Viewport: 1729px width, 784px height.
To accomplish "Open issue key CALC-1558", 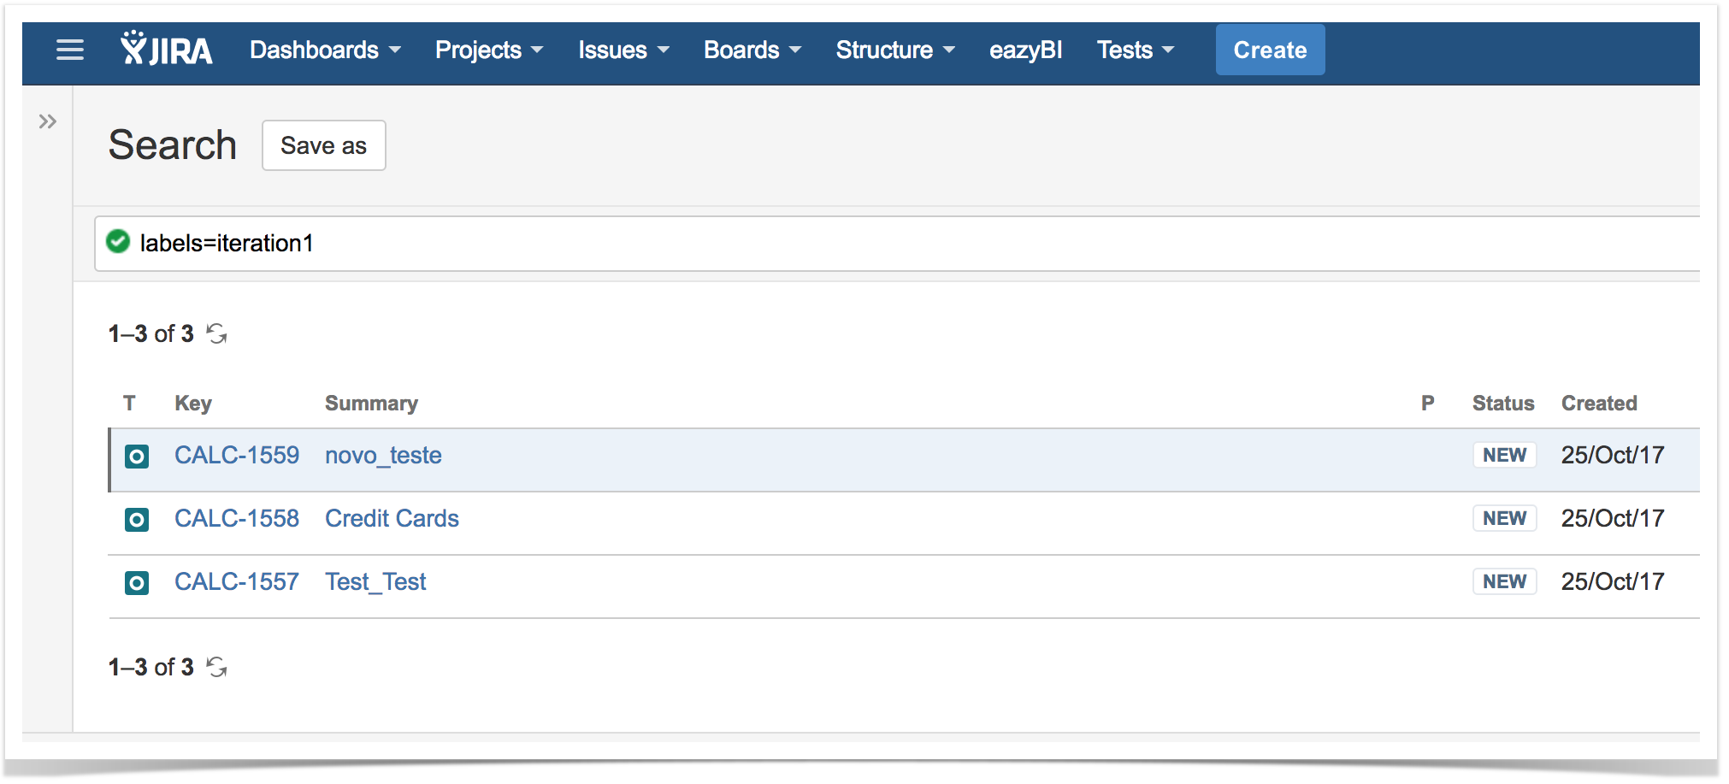I will click(x=237, y=518).
